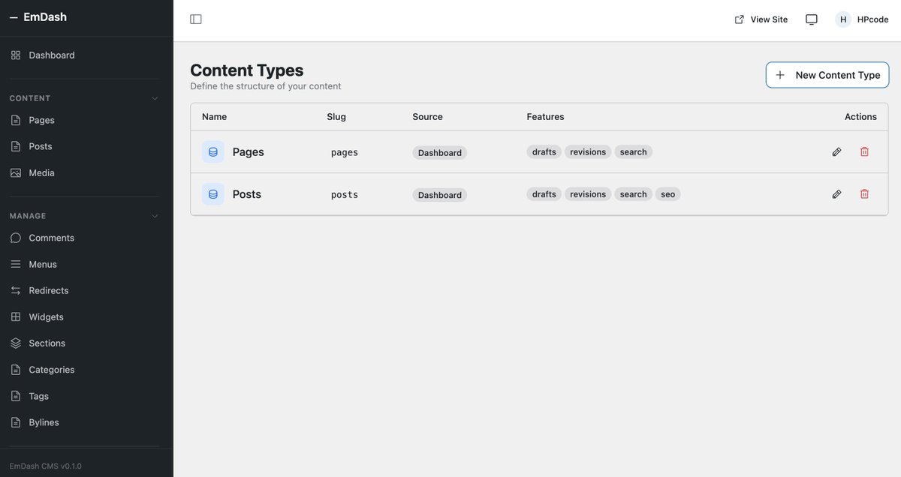
Task: Click the Menus hamburger icon
Action: click(16, 264)
